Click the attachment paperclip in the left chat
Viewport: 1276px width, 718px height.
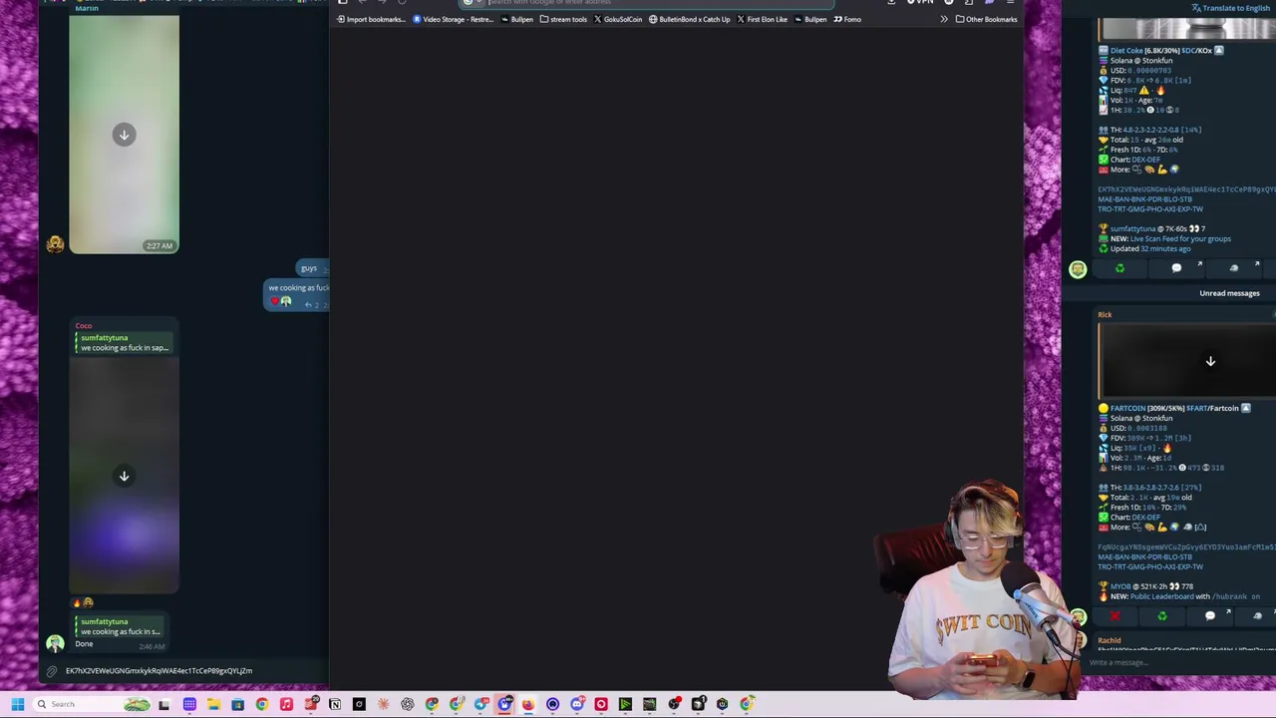pos(52,671)
